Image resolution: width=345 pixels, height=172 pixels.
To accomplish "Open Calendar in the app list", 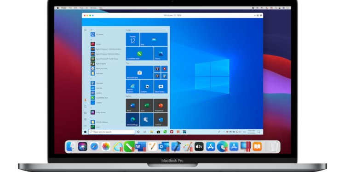I will tap(97, 88).
